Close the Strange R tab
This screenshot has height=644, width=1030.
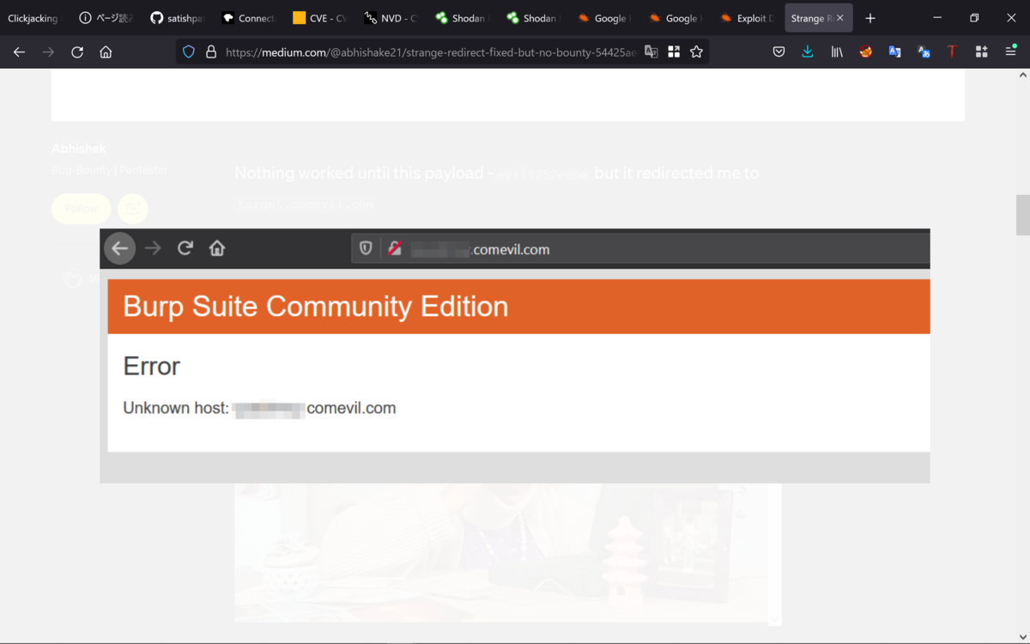pyautogui.click(x=840, y=18)
